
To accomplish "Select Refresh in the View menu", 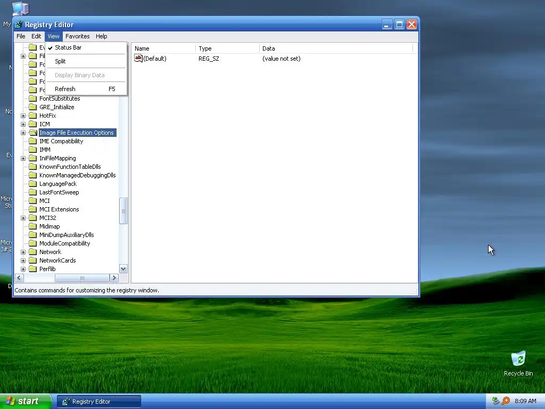I will 86,89.
